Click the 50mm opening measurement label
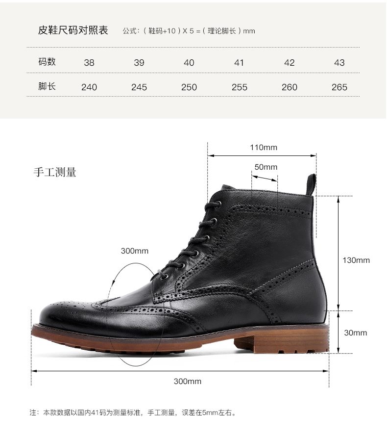This screenshot has height=437, width=387. (266, 167)
